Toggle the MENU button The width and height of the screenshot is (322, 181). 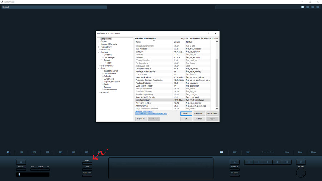tap(87, 163)
